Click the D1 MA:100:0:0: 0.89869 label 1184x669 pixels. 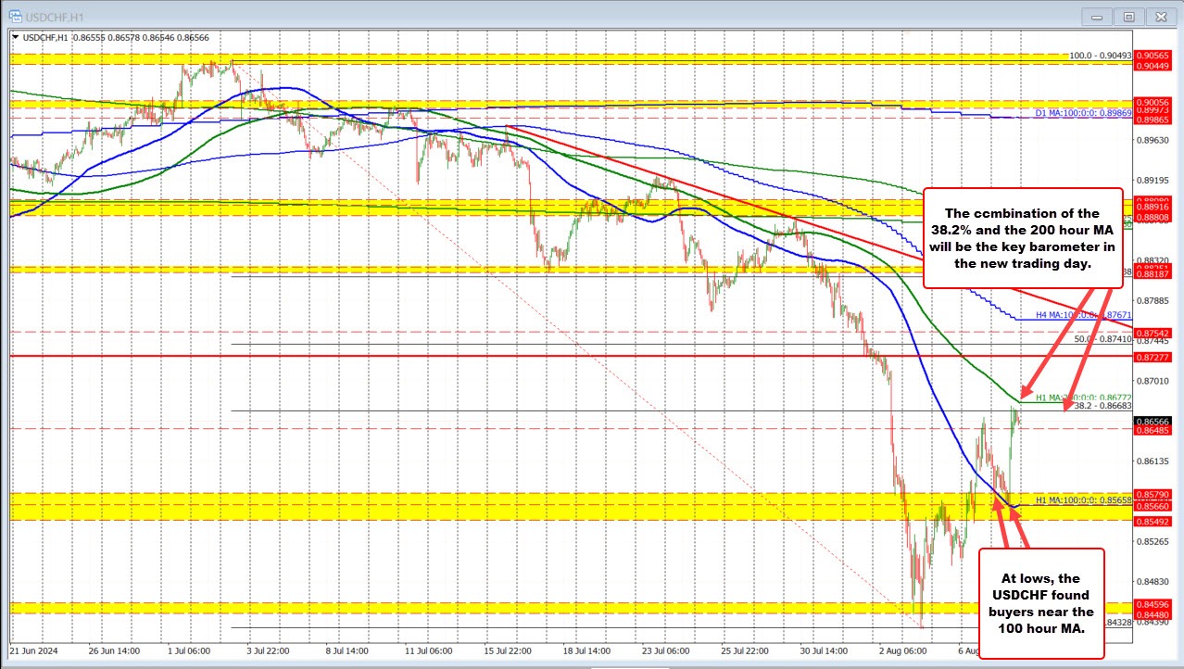(1083, 112)
